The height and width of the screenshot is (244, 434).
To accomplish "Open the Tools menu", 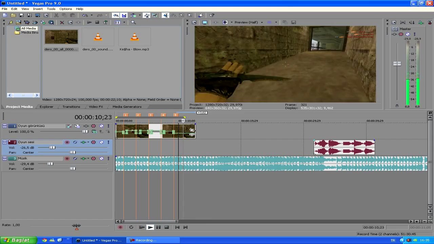I will pyautogui.click(x=51, y=9).
